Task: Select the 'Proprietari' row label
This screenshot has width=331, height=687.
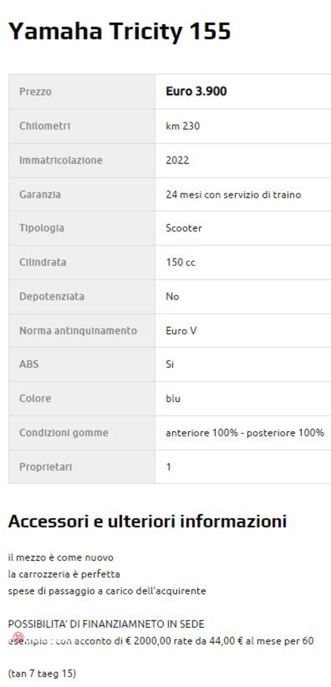Action: 46,467
